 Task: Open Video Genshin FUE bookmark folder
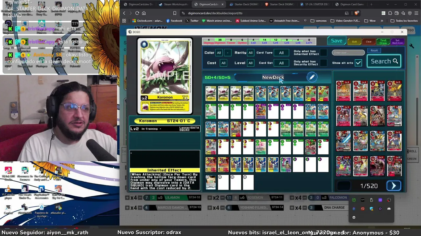[345, 21]
